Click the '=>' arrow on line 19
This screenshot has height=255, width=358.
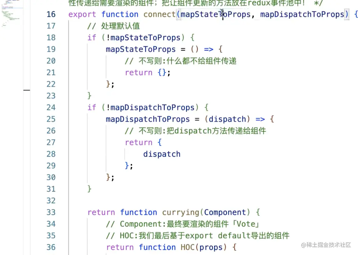(209, 49)
